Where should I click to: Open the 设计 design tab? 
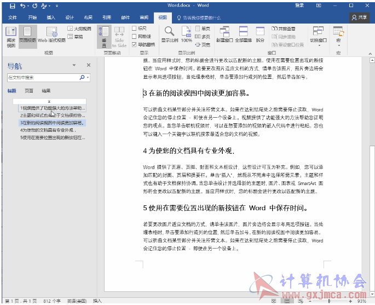[70, 18]
